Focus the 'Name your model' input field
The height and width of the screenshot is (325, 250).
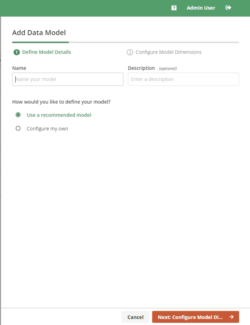67,79
